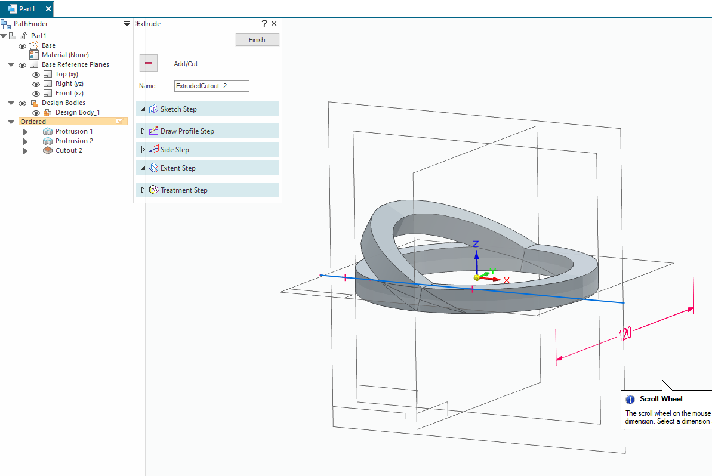Collapse Base Reference Planes node
This screenshot has width=712, height=476.
(x=11, y=64)
